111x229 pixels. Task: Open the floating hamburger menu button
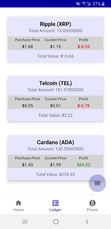coord(97,183)
